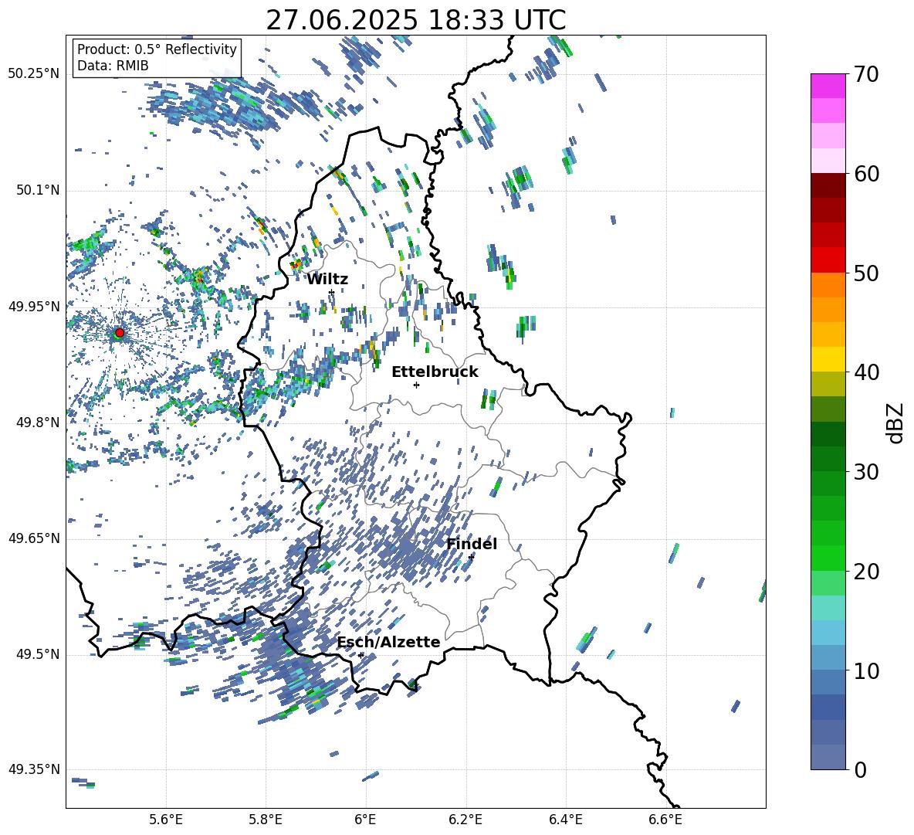Click the Ettelbruck station cross marker
The height and width of the screenshot is (835, 914).
tap(416, 385)
